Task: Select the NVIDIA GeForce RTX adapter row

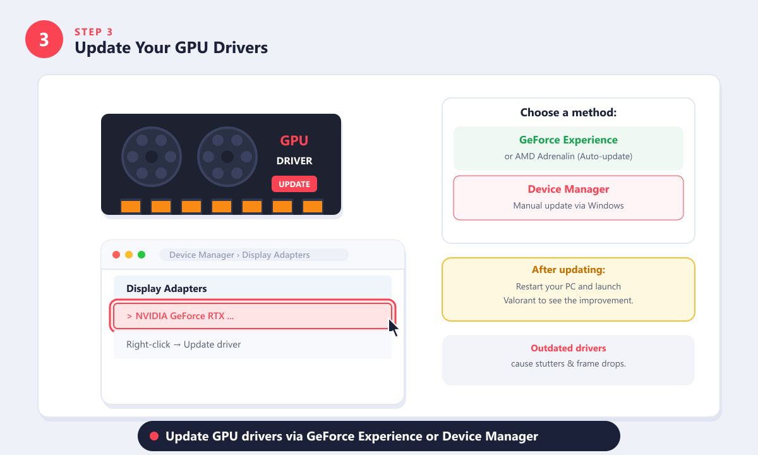Action: [x=253, y=317]
